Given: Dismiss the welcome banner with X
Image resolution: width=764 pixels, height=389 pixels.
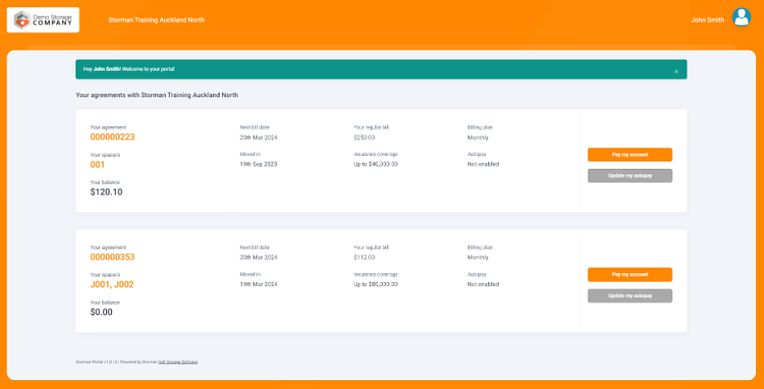Looking at the screenshot, I should [x=677, y=72].
